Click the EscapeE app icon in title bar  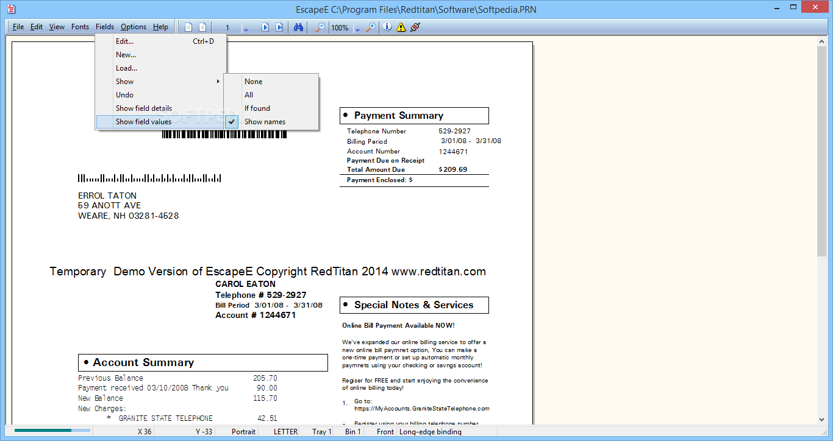pos(11,9)
